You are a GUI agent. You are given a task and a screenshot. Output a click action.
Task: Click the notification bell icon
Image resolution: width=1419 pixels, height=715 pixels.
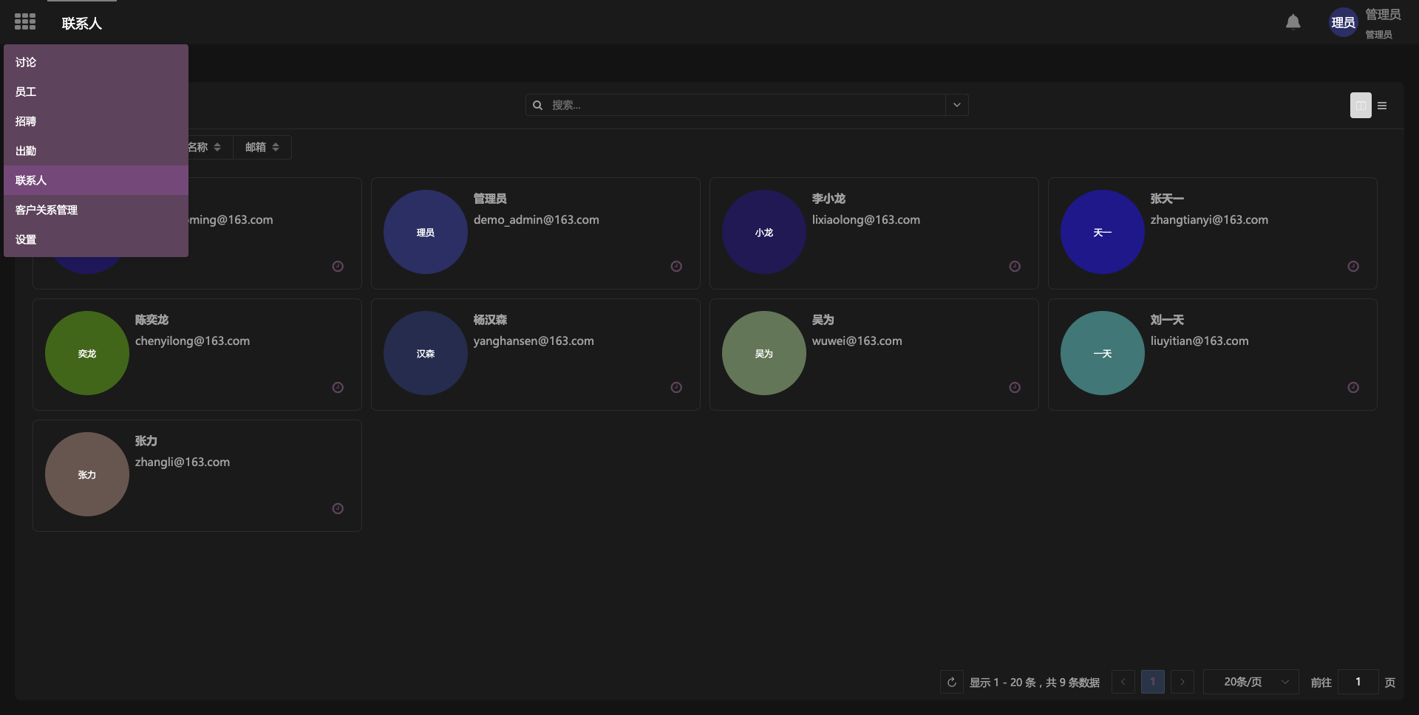(x=1293, y=22)
